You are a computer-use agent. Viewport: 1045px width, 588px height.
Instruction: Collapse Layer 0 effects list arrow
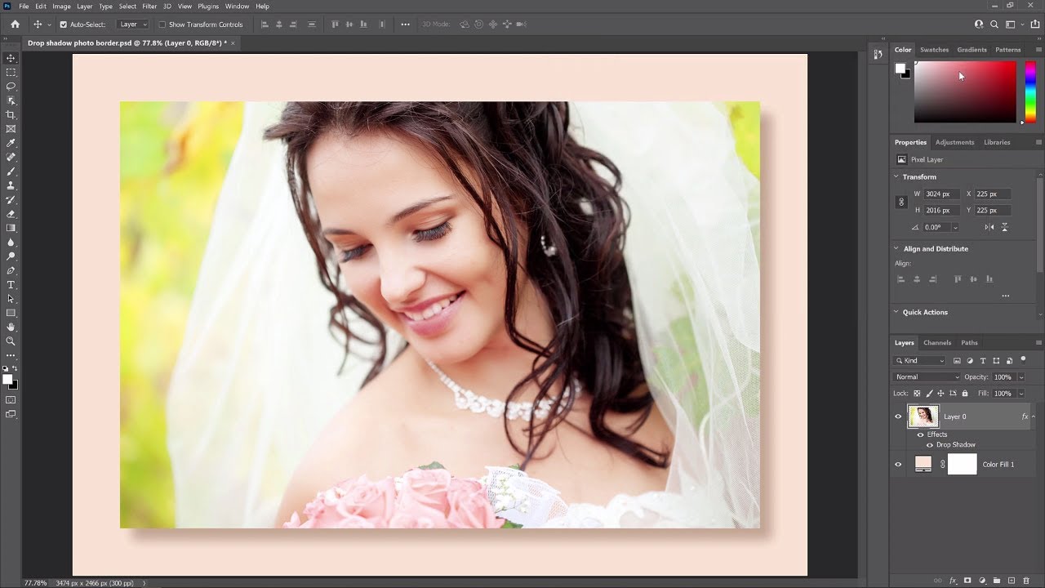1034,416
